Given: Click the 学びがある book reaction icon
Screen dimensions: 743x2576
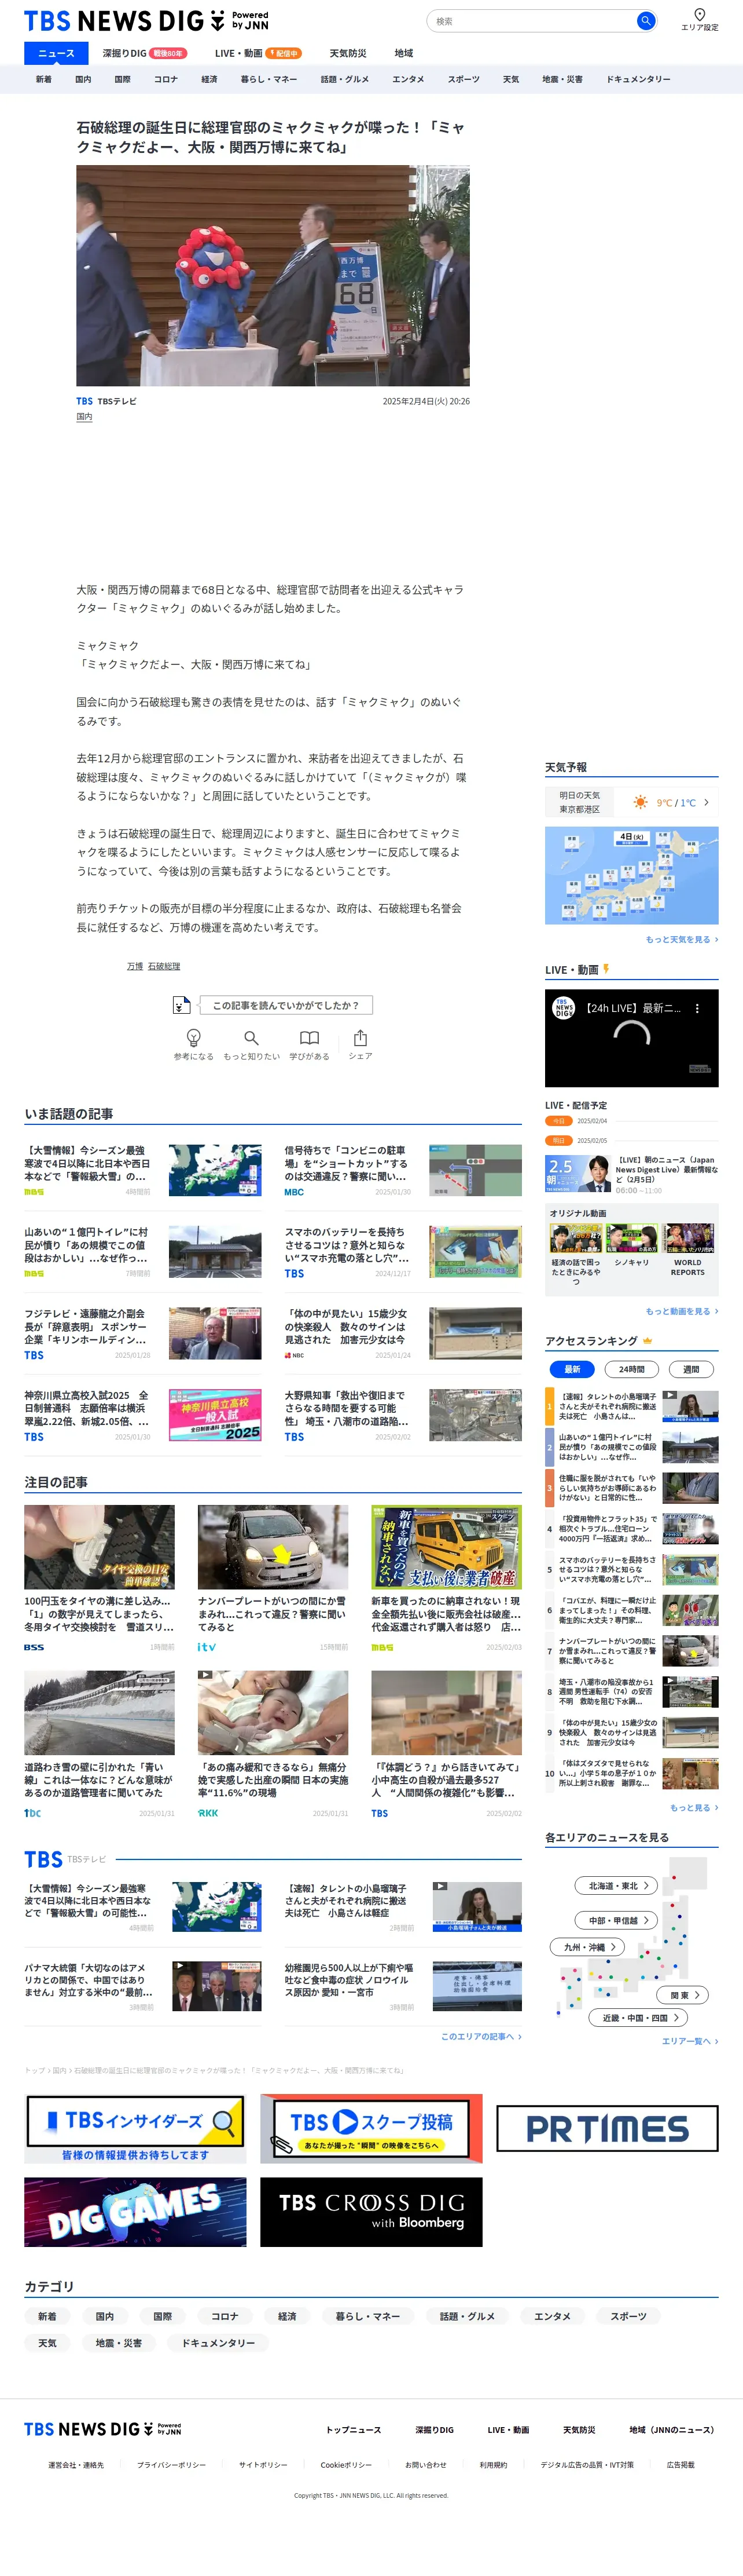Looking at the screenshot, I should tap(310, 1038).
